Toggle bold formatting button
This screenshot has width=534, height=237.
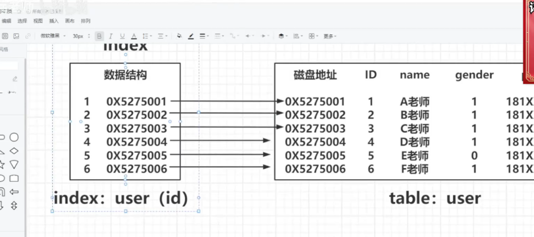99,36
